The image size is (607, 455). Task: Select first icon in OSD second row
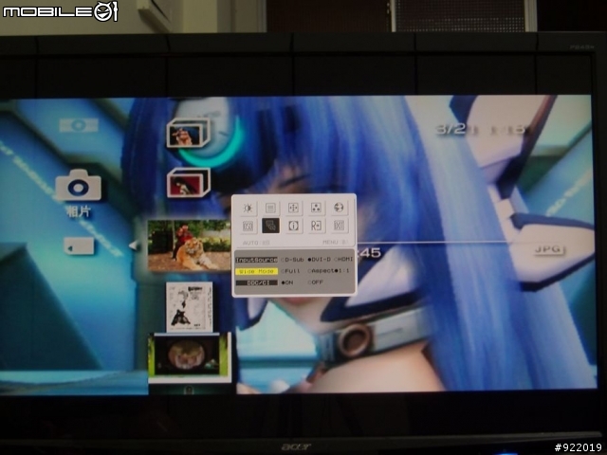tap(248, 226)
